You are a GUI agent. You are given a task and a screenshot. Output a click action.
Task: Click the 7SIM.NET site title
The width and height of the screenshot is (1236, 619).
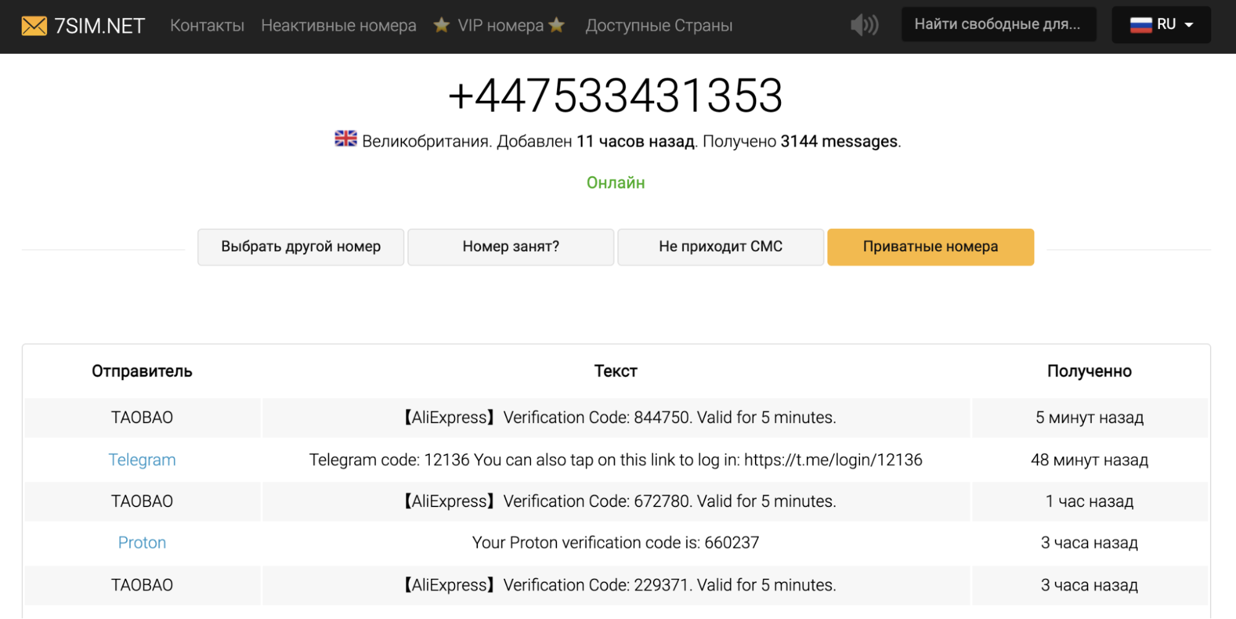(100, 26)
